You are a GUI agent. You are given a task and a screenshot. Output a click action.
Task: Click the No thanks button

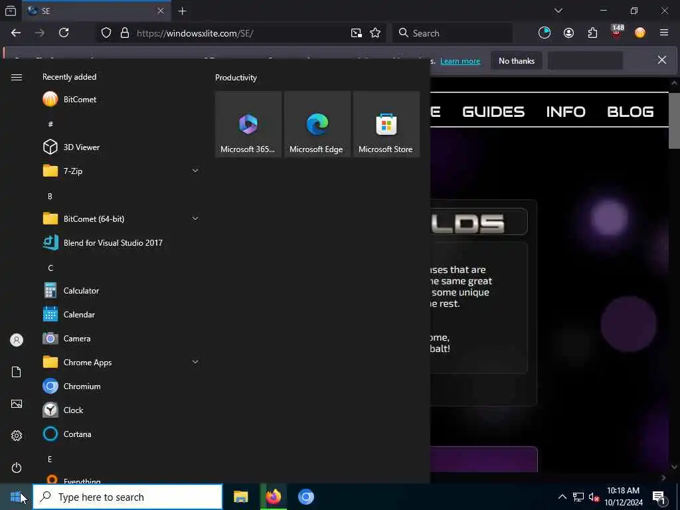tap(517, 60)
